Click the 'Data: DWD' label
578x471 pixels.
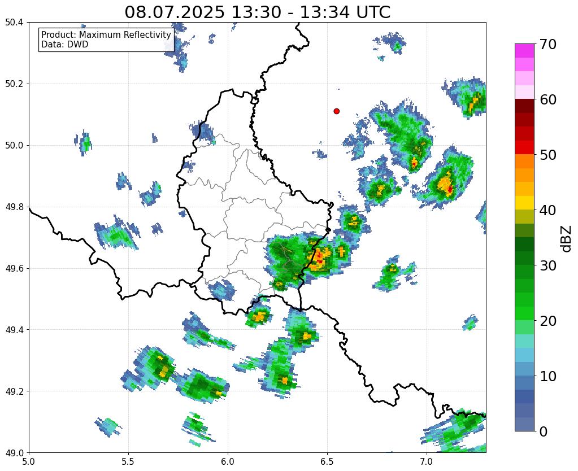(64, 45)
